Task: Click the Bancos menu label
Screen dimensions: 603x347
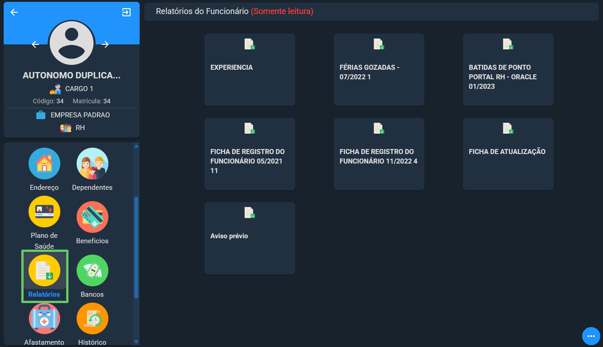Action: (92, 294)
